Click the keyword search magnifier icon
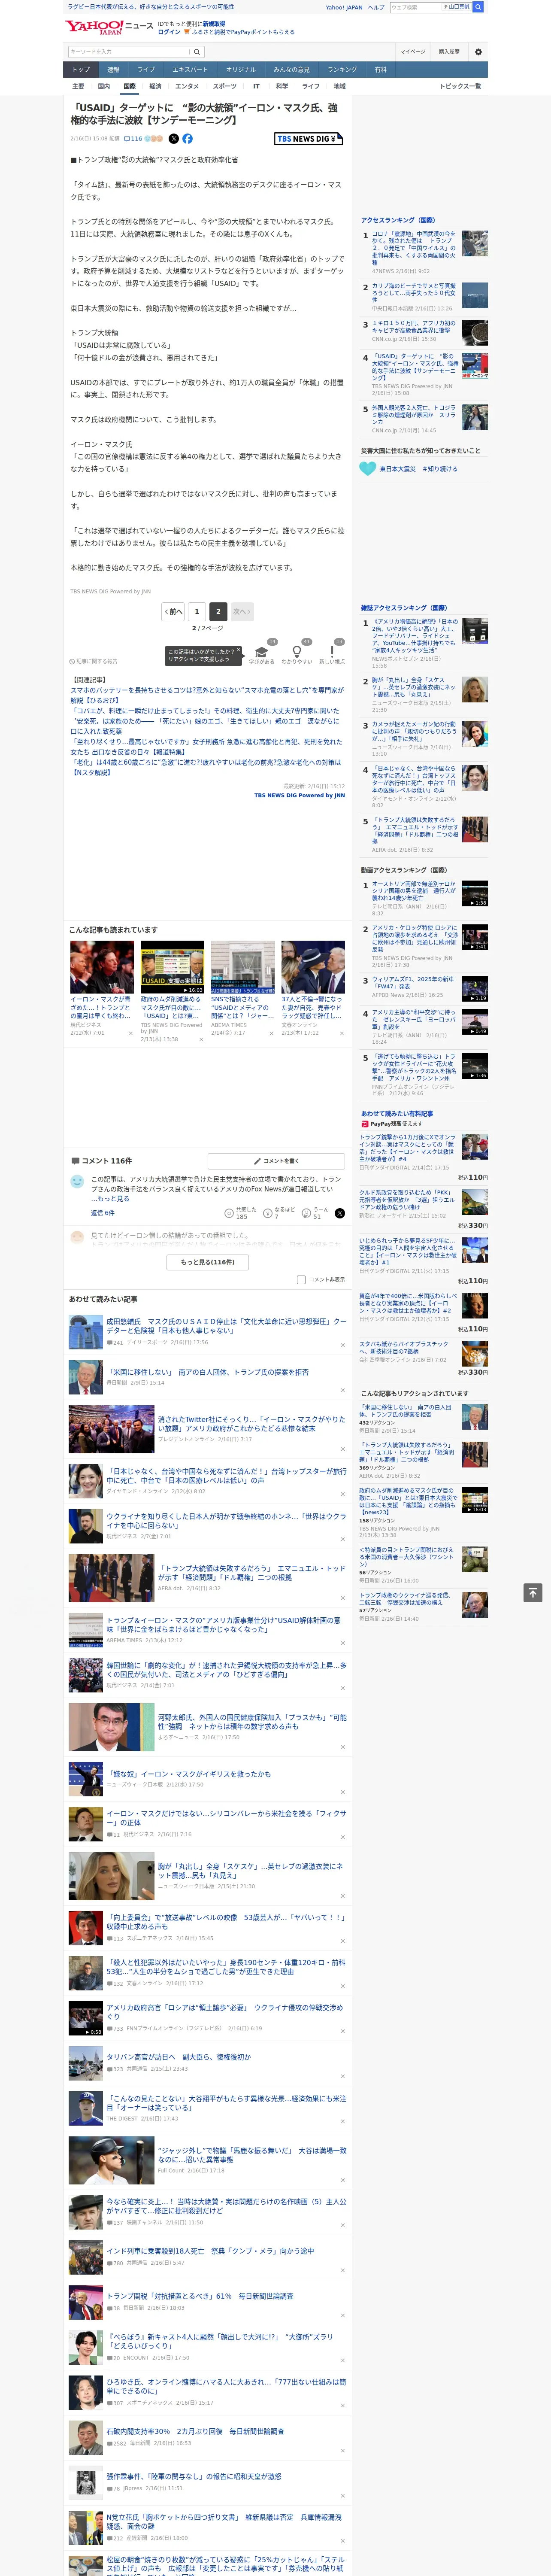The width and height of the screenshot is (551, 2576). pos(197,52)
